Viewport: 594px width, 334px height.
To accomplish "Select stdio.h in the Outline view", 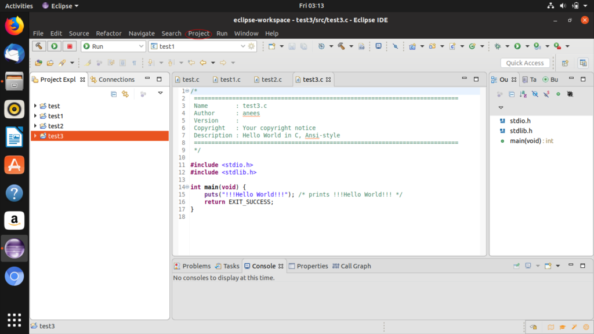I will click(x=520, y=121).
